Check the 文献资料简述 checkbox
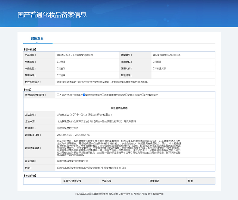Viewport: 238px width, 200px height. 127,95
